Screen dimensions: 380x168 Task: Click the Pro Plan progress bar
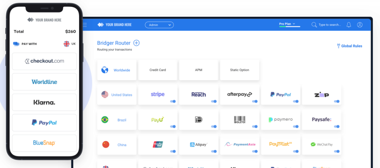290,26
